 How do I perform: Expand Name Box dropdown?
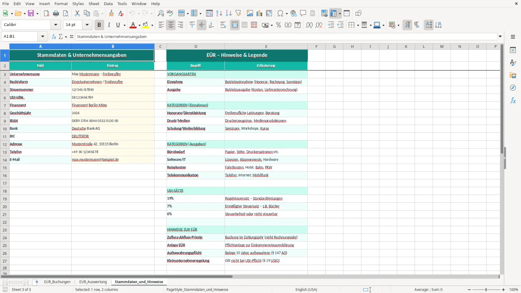click(x=43, y=36)
